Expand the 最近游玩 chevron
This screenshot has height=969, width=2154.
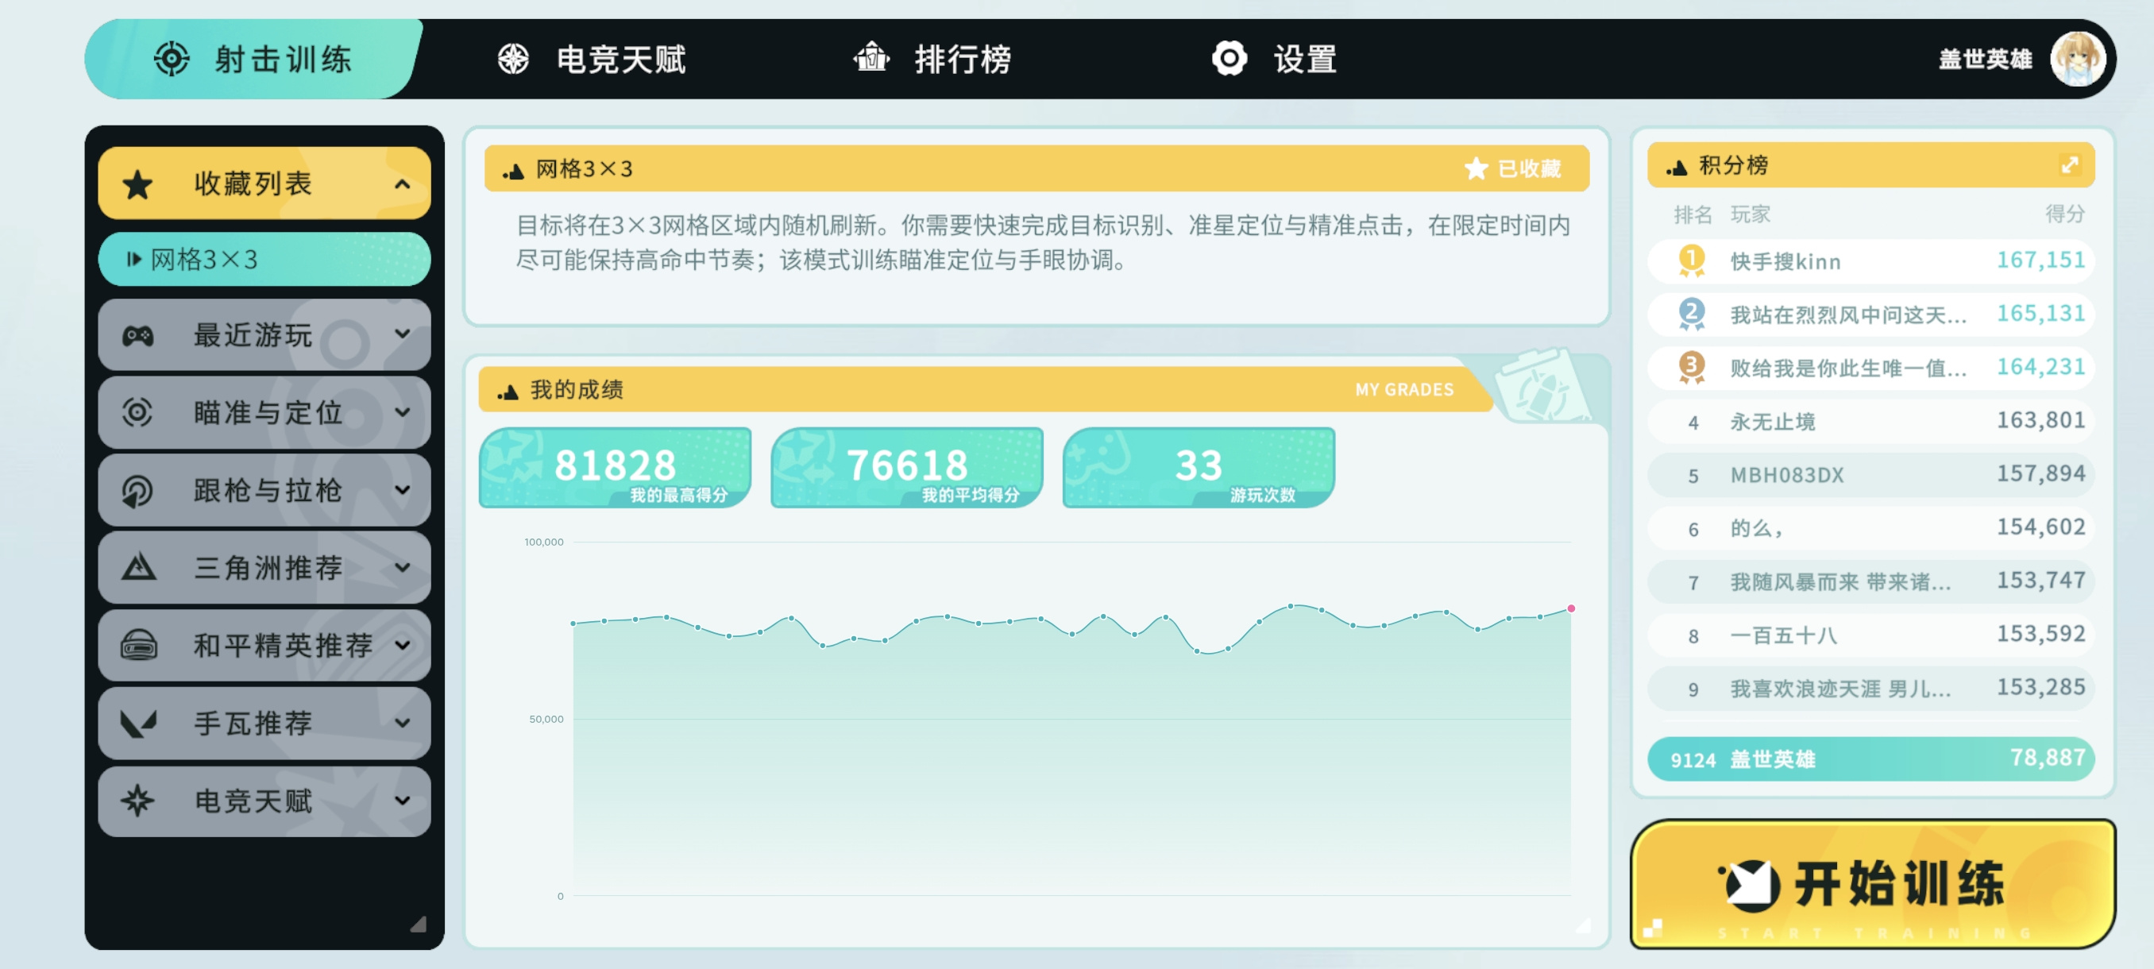(402, 334)
